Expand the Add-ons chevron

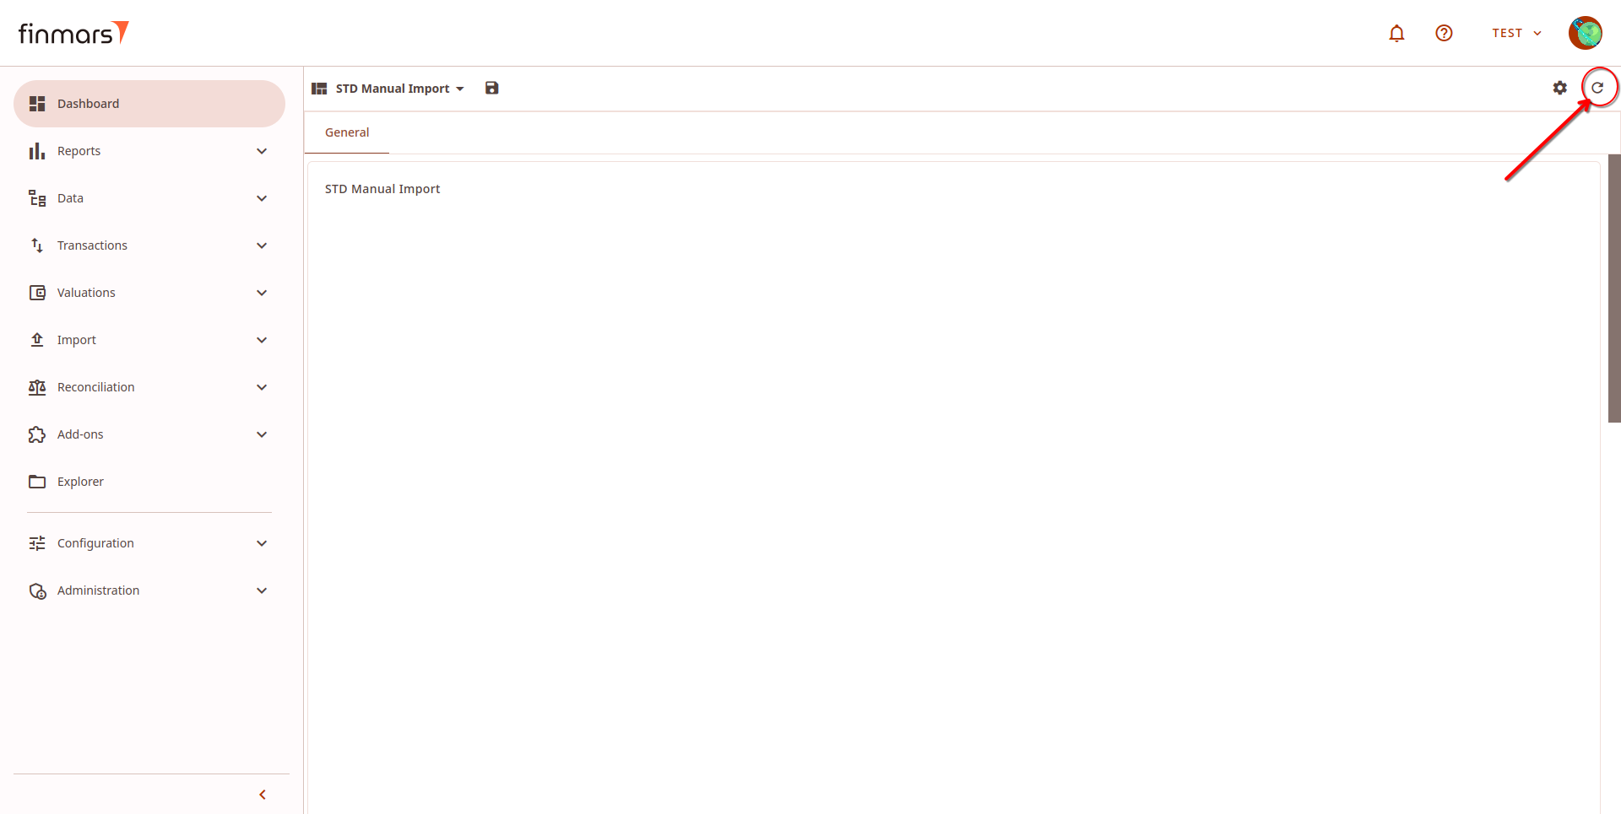pyautogui.click(x=262, y=434)
